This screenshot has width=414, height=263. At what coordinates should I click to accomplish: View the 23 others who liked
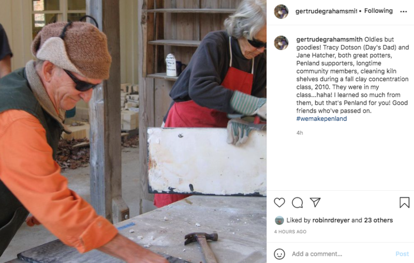click(x=378, y=220)
